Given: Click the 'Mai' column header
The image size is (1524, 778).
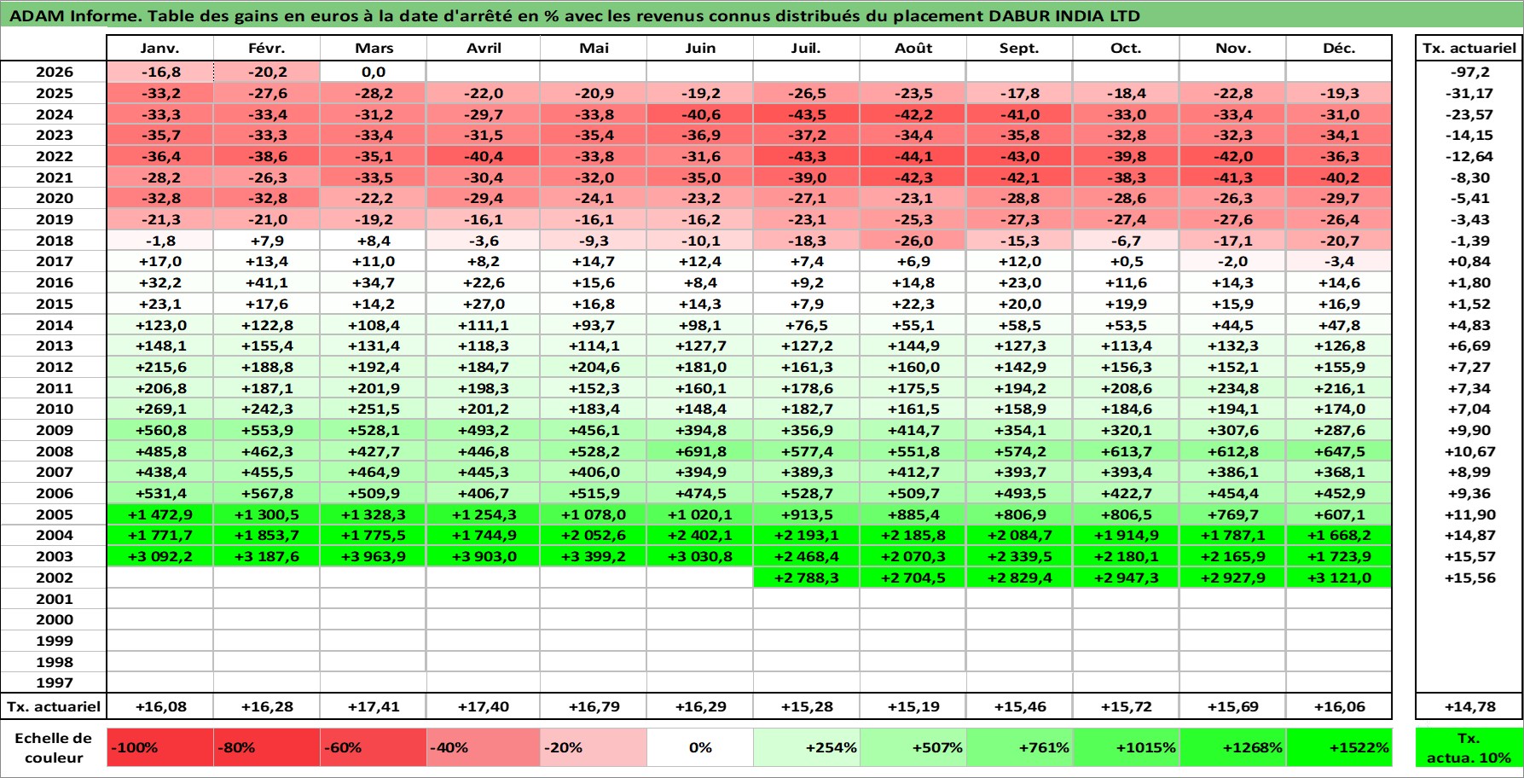Looking at the screenshot, I should (x=594, y=48).
